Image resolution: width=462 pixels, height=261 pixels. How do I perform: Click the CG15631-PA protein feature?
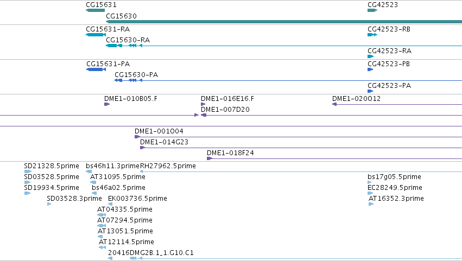coord(96,69)
